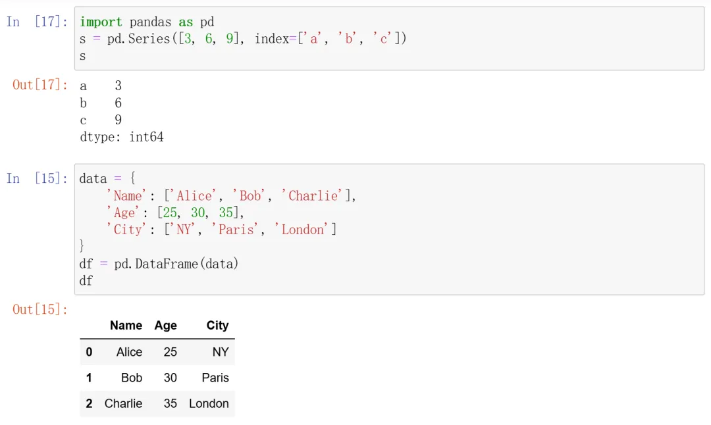Select the Bob cell in the table
The image size is (711, 425).
point(132,378)
